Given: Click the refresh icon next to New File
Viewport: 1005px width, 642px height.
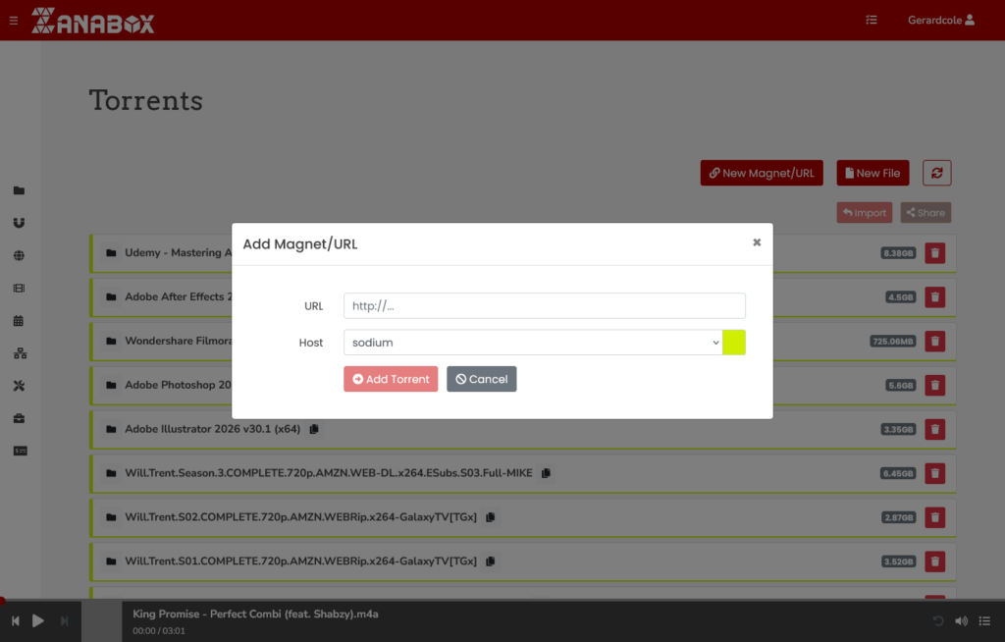Looking at the screenshot, I should pyautogui.click(x=936, y=172).
